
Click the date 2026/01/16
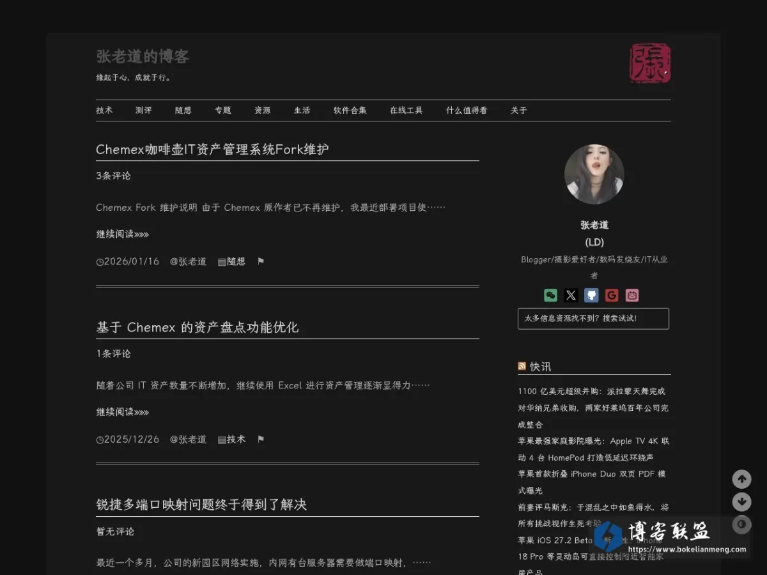click(x=131, y=261)
